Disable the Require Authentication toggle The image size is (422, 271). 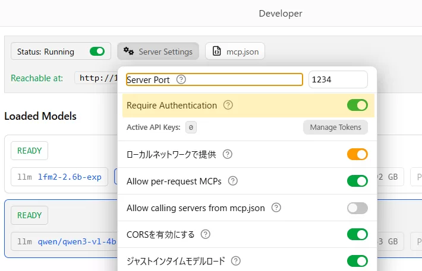tap(357, 106)
